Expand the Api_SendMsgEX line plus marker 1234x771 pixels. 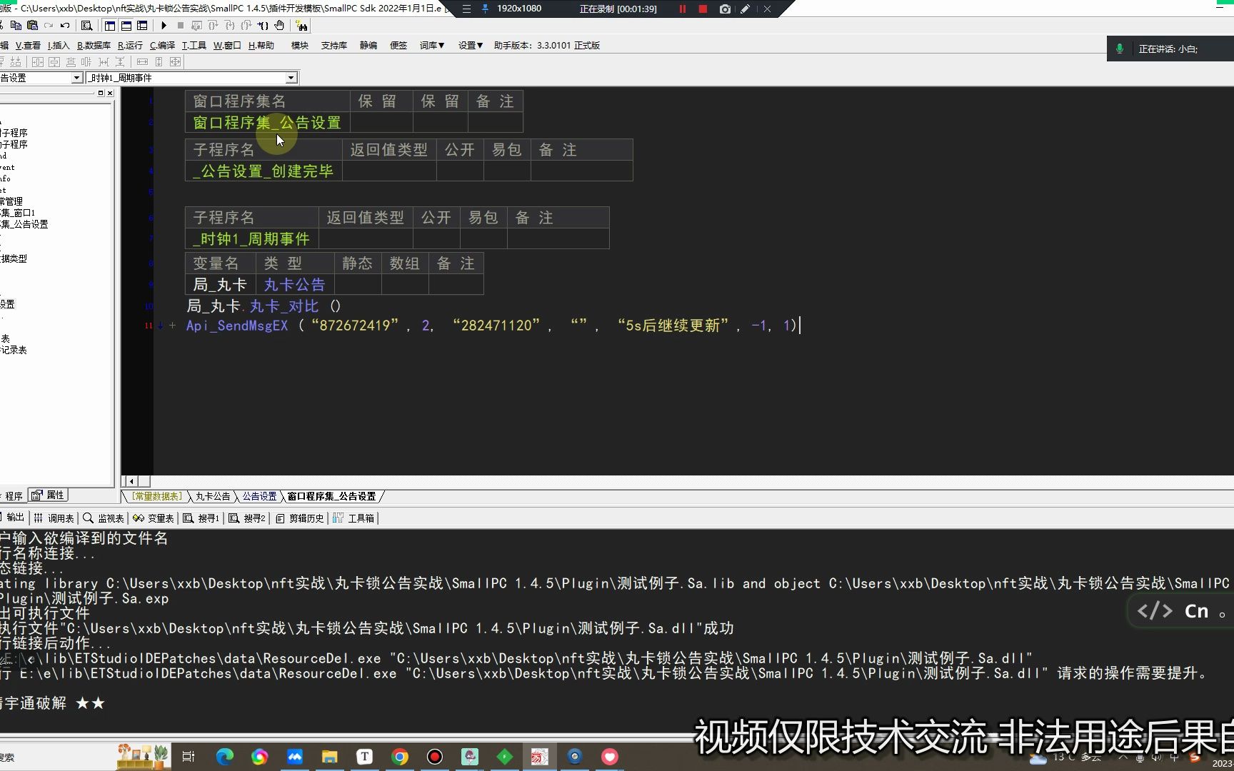(172, 326)
